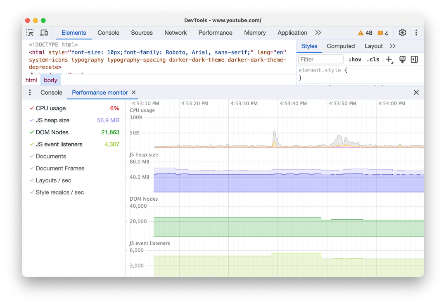Toggle the .cls element classes button
The image size is (446, 306).
(373, 59)
